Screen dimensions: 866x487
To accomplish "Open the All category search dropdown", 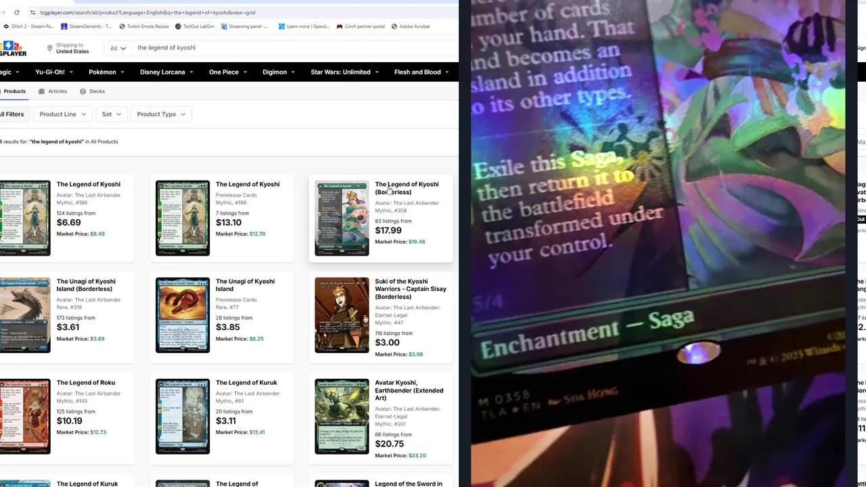I will 118,48.
